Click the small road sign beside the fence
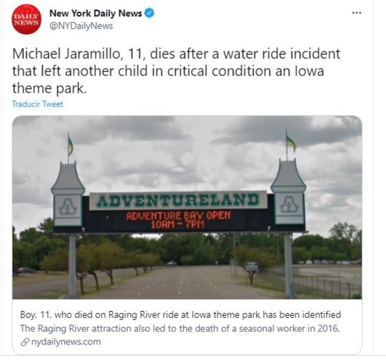The width and height of the screenshot is (386, 362). (x=251, y=267)
